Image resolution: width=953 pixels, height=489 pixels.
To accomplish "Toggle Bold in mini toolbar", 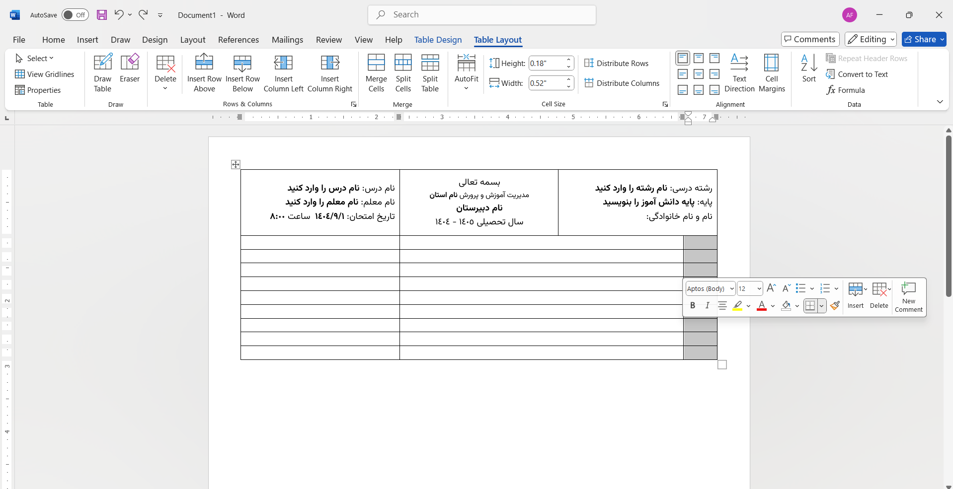I will pos(693,305).
